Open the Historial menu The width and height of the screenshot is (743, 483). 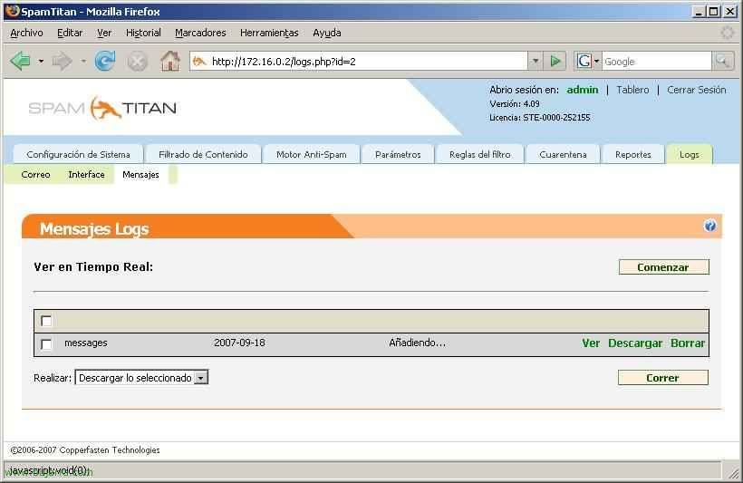point(143,33)
